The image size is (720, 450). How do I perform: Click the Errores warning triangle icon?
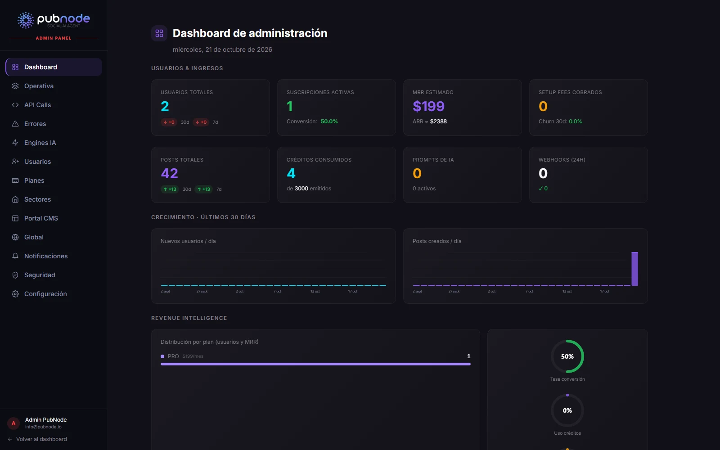(15, 124)
